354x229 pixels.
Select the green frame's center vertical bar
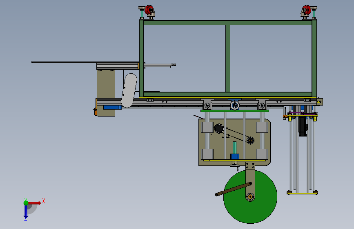pyautogui.click(x=227, y=58)
